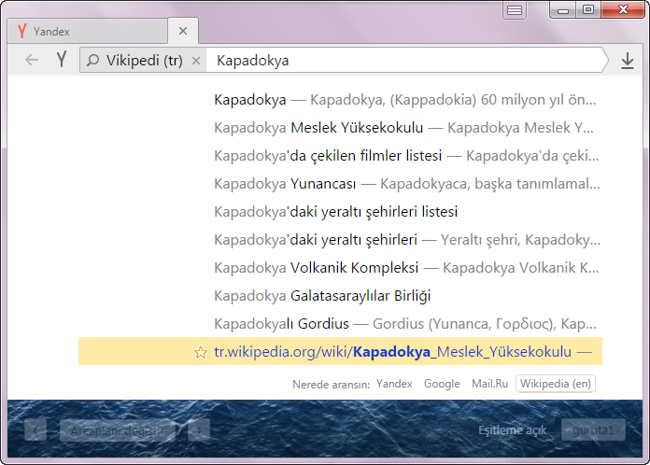The image size is (650, 465).
Task: Click the back arrow navigation button
Action: pos(32,60)
